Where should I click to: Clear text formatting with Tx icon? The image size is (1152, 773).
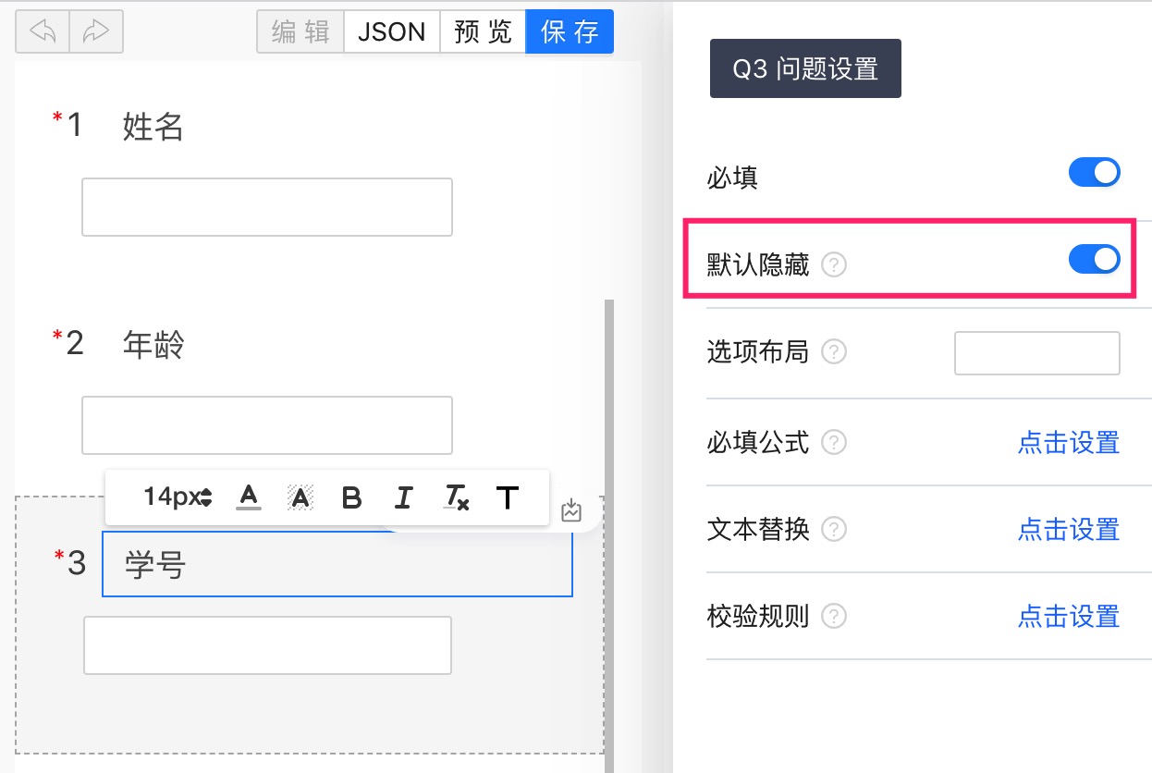(456, 497)
